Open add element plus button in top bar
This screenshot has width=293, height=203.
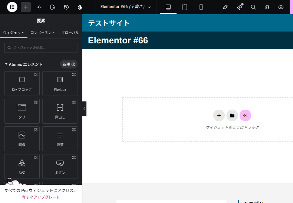(26, 7)
